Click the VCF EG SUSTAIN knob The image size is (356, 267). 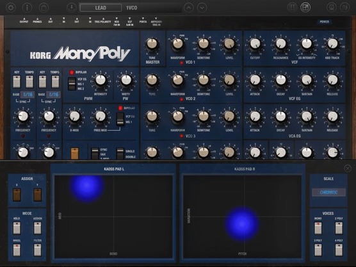(307, 80)
